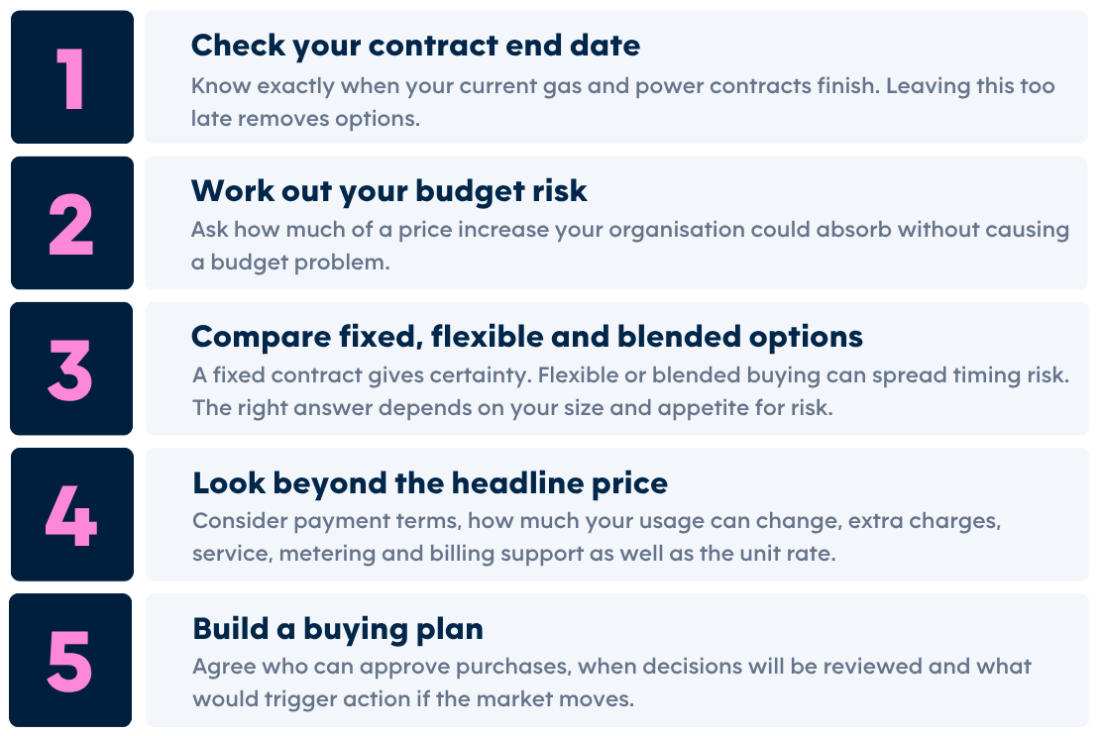Click the text about gas and power contracts
The width and height of the screenshot is (1101, 736).
click(x=622, y=102)
